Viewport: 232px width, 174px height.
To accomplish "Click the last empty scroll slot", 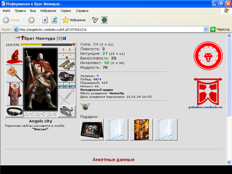I will coord(52,114).
